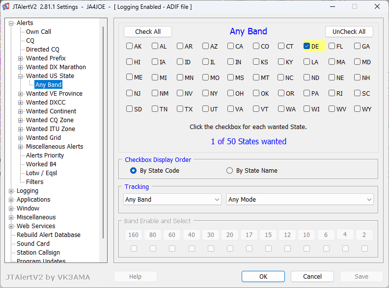The width and height of the screenshot is (389, 288).
Task: Click the Check All button
Action: pos(148,31)
